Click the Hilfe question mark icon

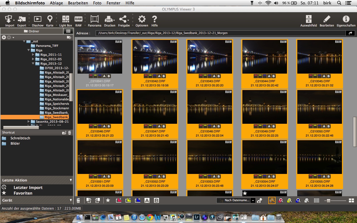coord(155,21)
